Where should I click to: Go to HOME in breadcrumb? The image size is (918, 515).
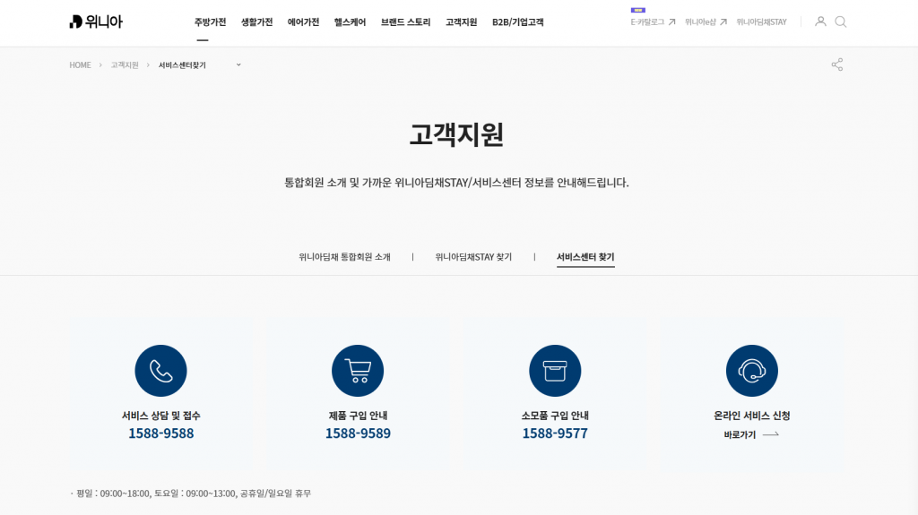point(80,65)
